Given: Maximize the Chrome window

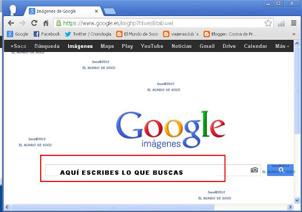Looking at the screenshot, I should [278, 3].
